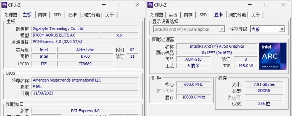Minimize the left CPU-Z window

pyautogui.click(x=103, y=5)
